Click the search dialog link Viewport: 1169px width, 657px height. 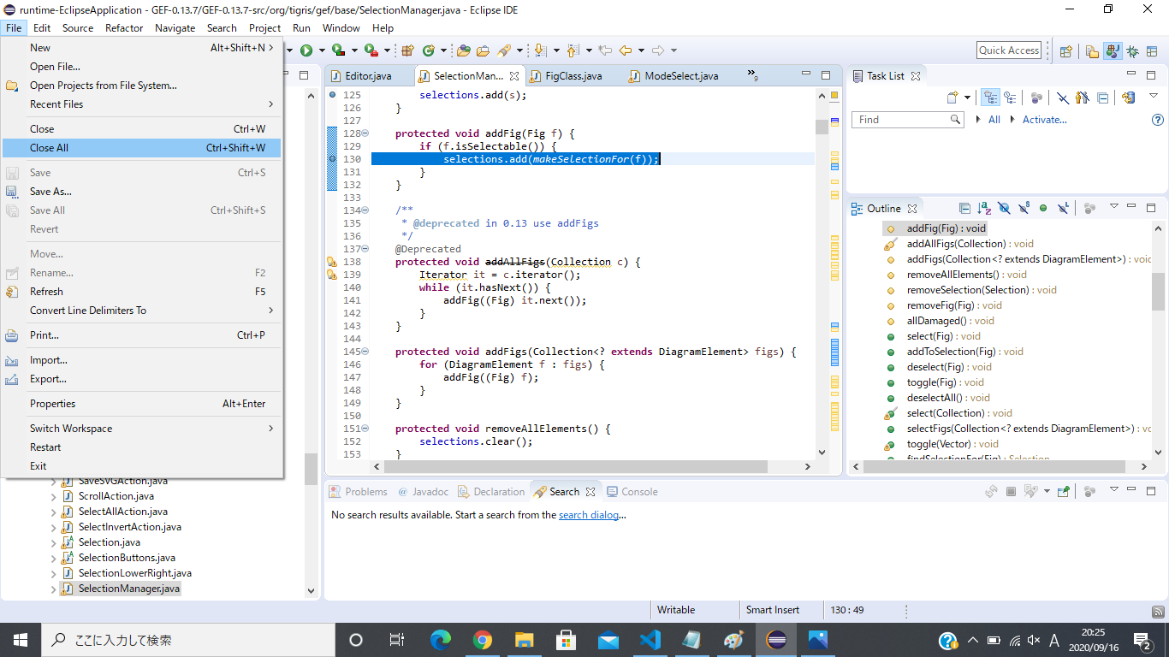point(589,515)
